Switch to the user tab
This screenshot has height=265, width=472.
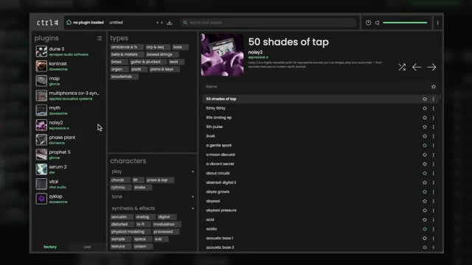click(87, 247)
